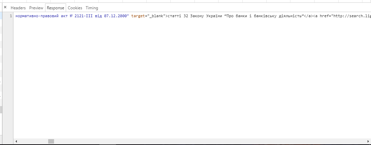Select the Response tab
371x145 pixels.
click(55, 8)
